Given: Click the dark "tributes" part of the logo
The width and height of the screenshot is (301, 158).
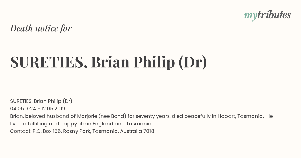Looking at the screenshot, I should [274, 15].
